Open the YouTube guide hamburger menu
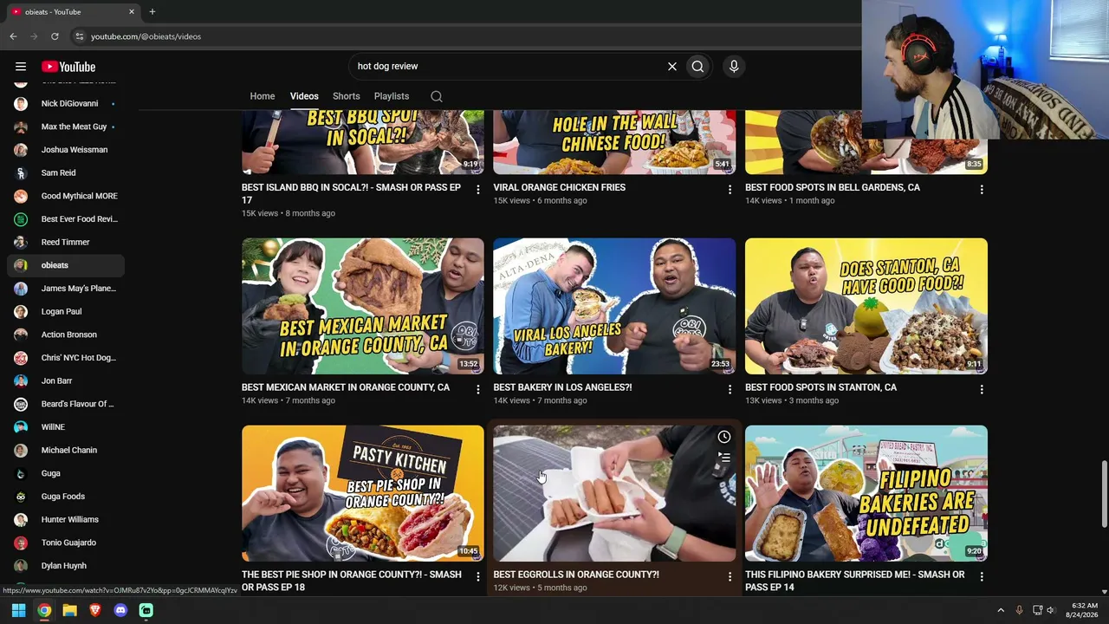The height and width of the screenshot is (624, 1109). (x=21, y=67)
